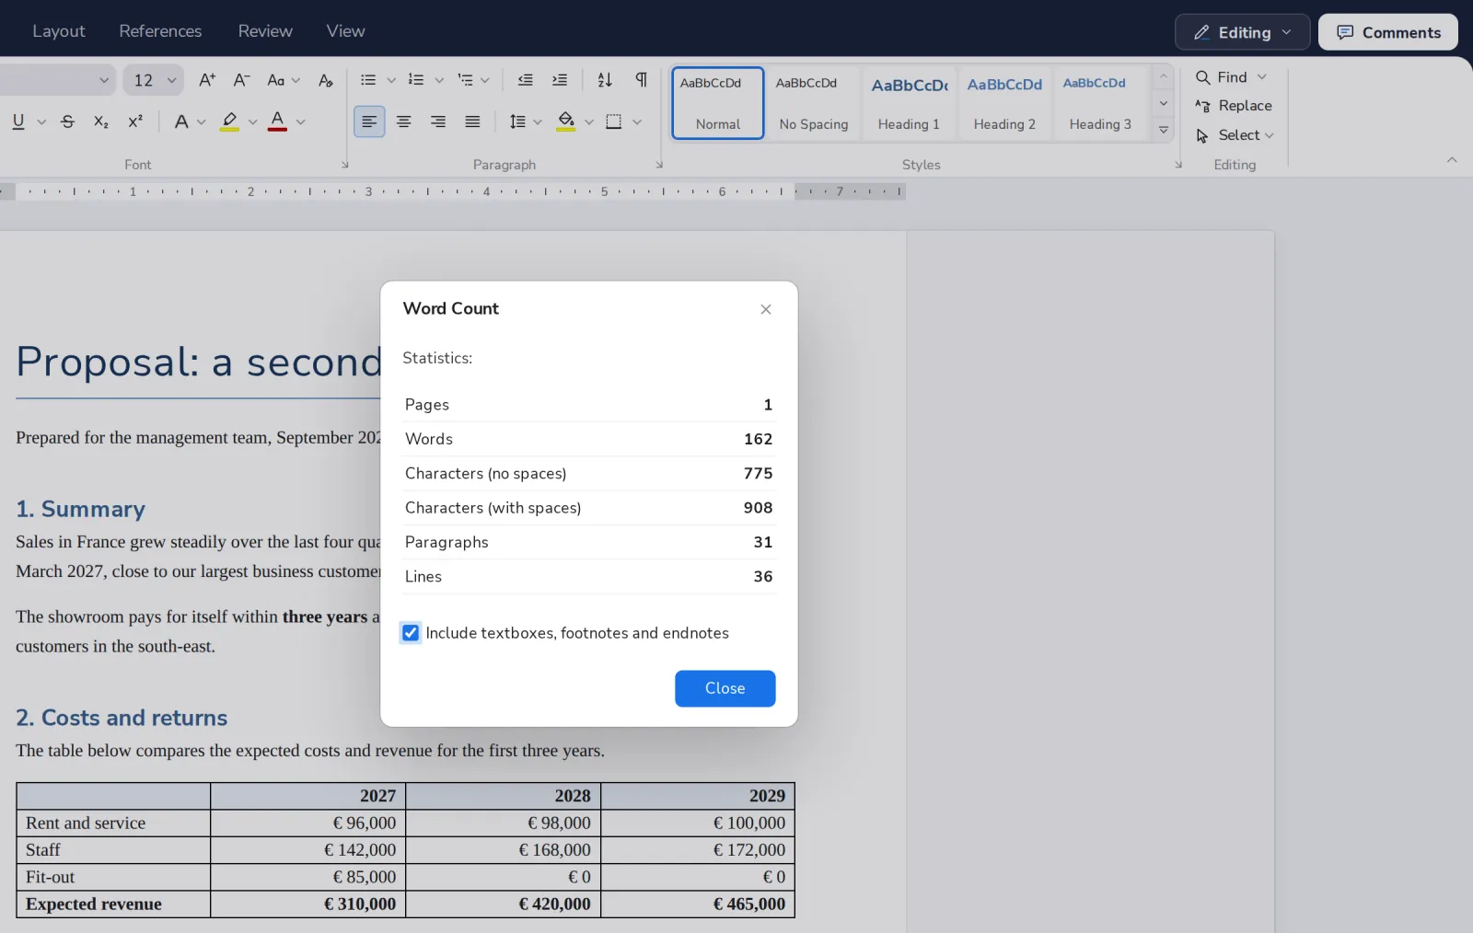Open the Editing mode dropdown
This screenshot has width=1473, height=933.
(x=1243, y=32)
